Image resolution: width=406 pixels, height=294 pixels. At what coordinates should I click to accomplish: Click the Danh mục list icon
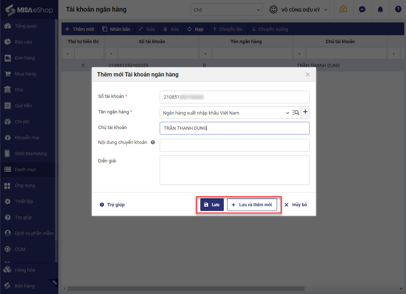[8, 170]
